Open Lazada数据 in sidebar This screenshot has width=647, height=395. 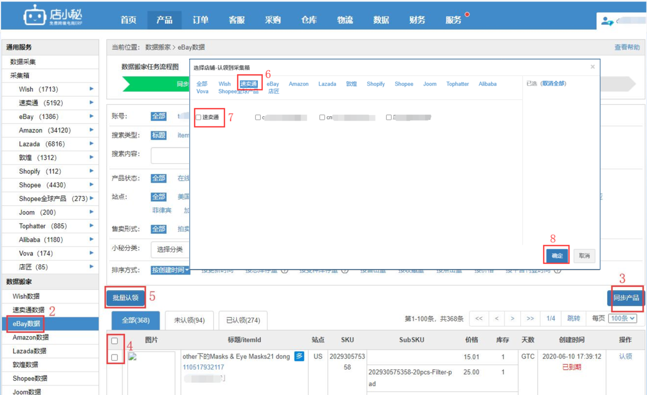click(30, 351)
